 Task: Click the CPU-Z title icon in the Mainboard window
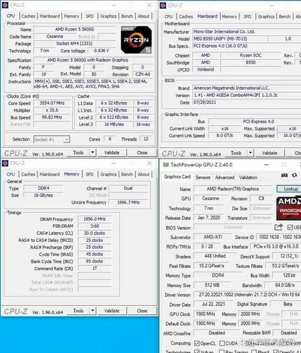163,5
